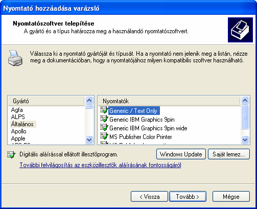Click the signed driver icon beside Generic / Text Only
Viewport: 257px width, 209px height.
coord(104,110)
